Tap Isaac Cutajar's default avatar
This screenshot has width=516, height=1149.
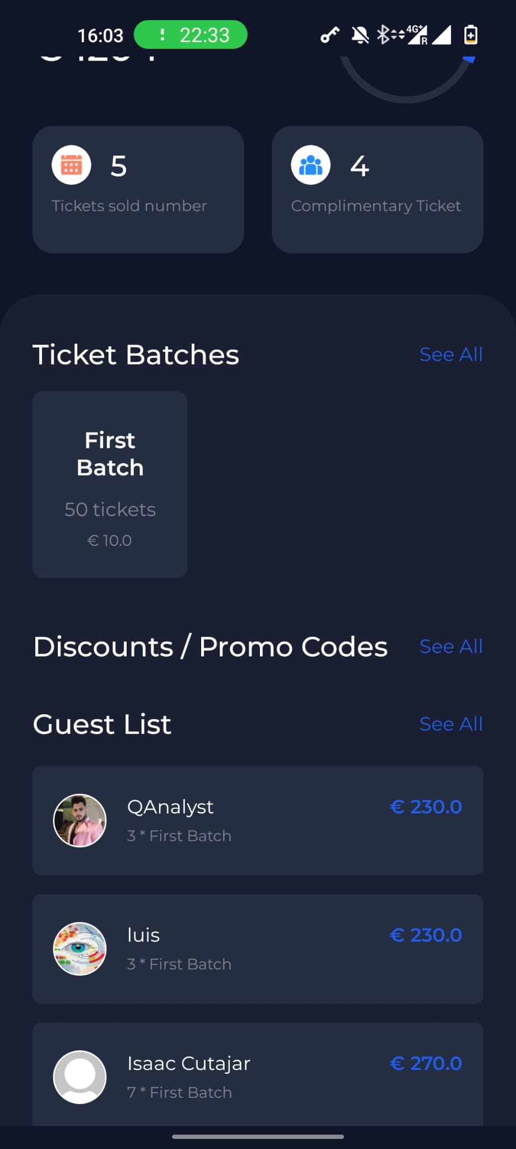[80, 1077]
